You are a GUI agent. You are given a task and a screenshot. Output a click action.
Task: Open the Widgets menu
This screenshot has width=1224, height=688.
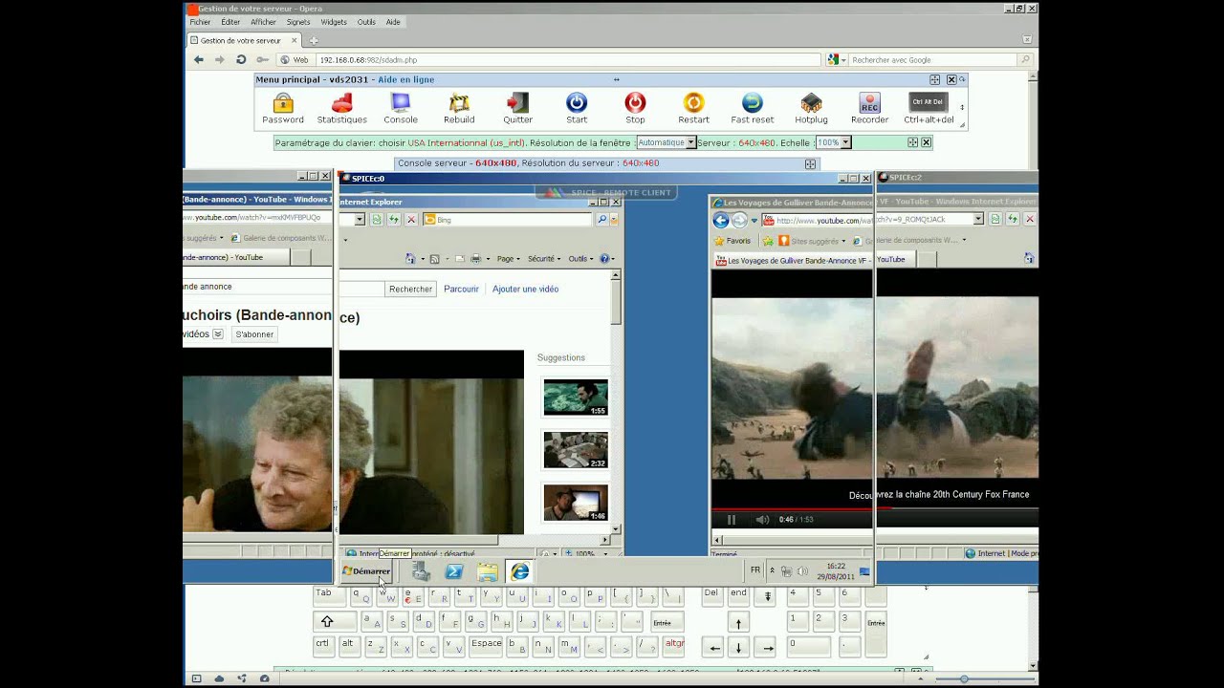pyautogui.click(x=334, y=22)
